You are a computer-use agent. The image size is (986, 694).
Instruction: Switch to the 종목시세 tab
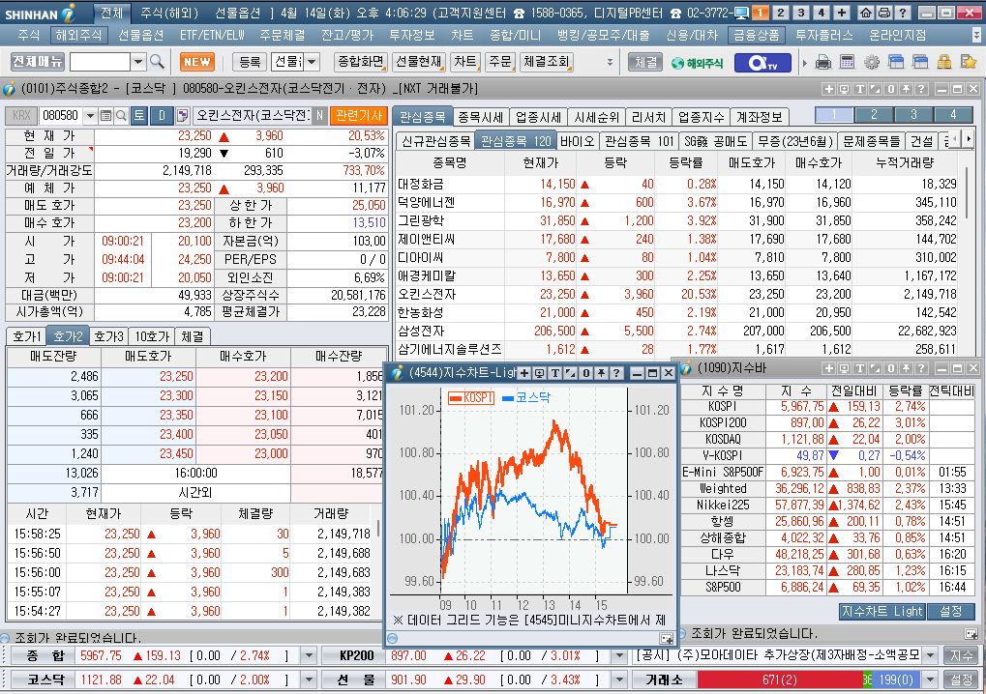click(481, 117)
